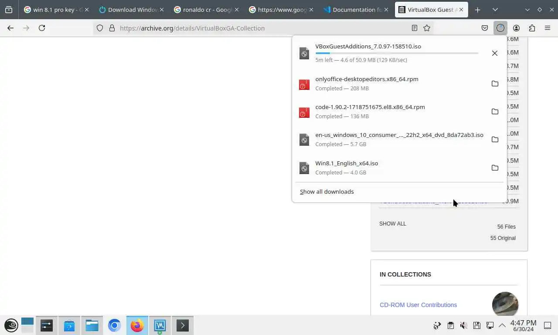
Task: Click SHOW ALL files link
Action: point(392,224)
